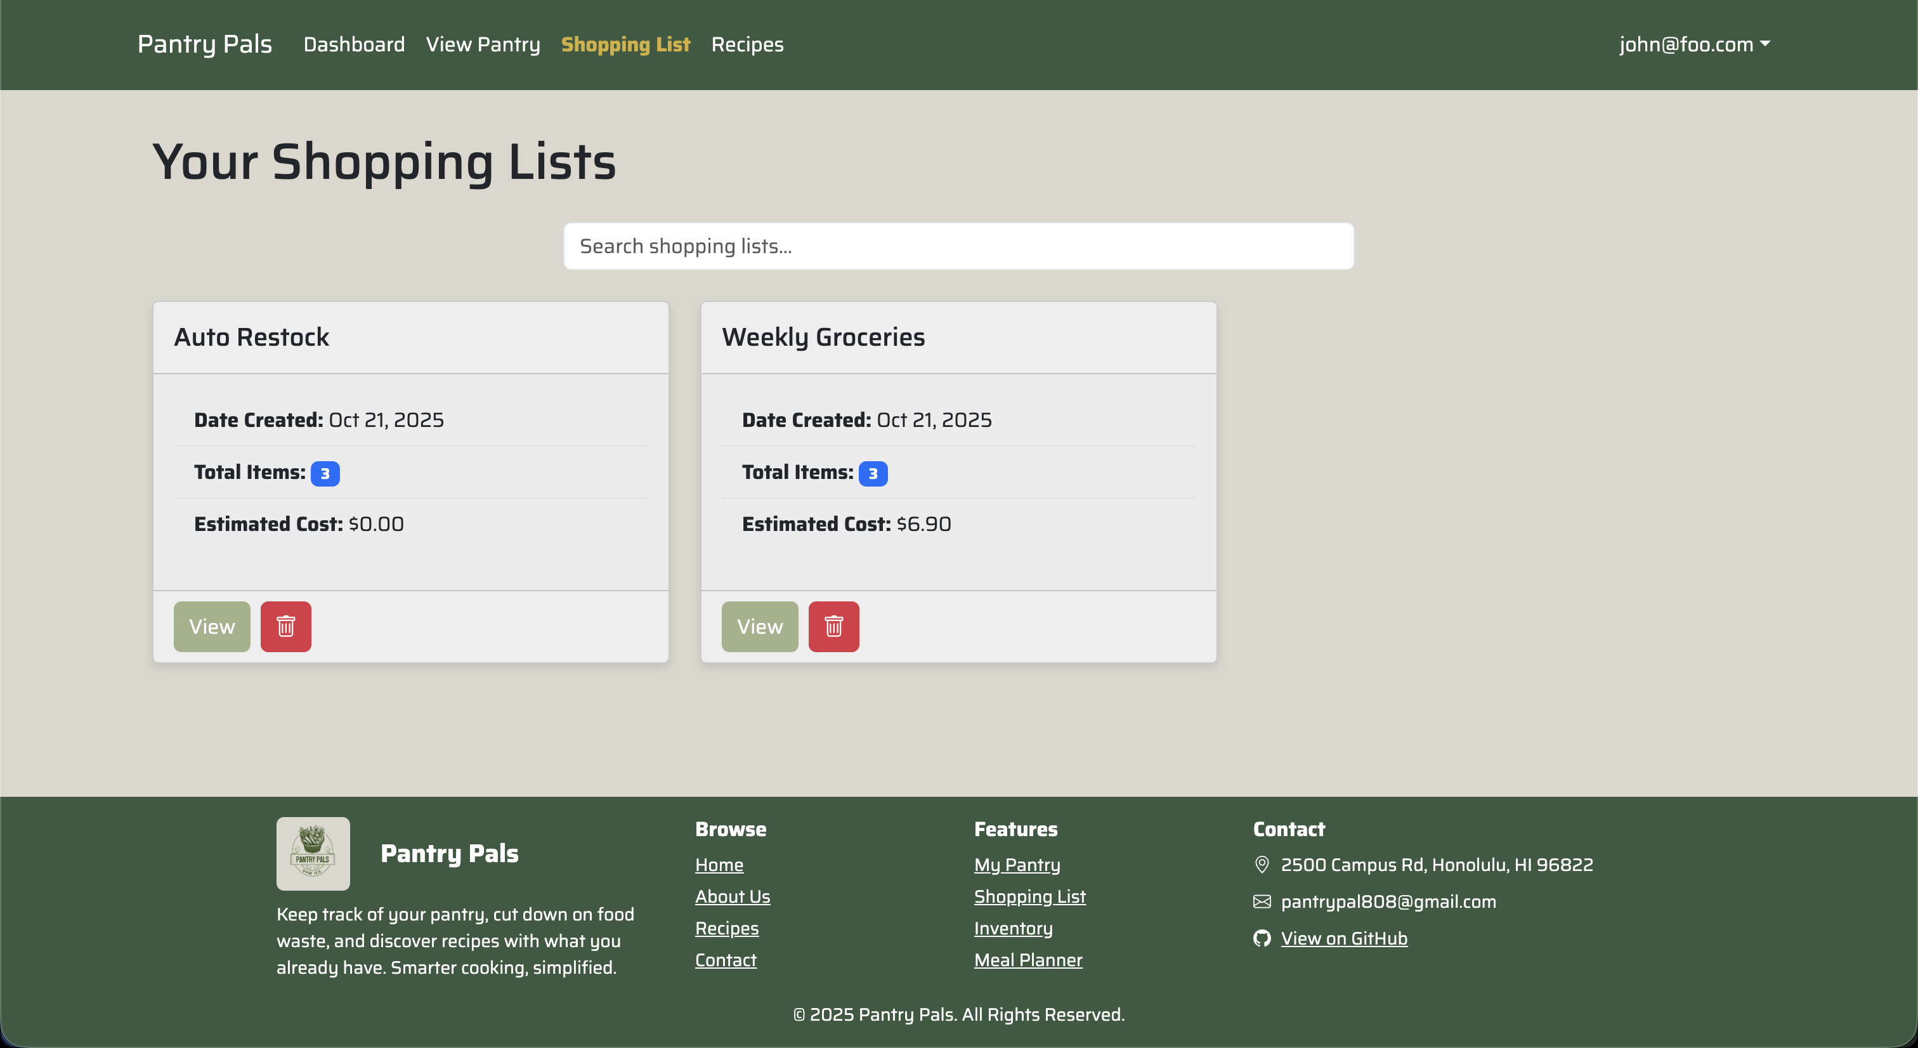Select the Recipes navigation item

tap(747, 44)
